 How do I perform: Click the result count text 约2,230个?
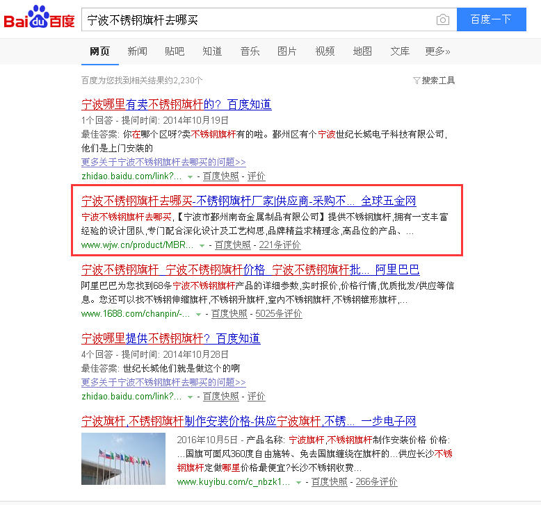[x=183, y=81]
